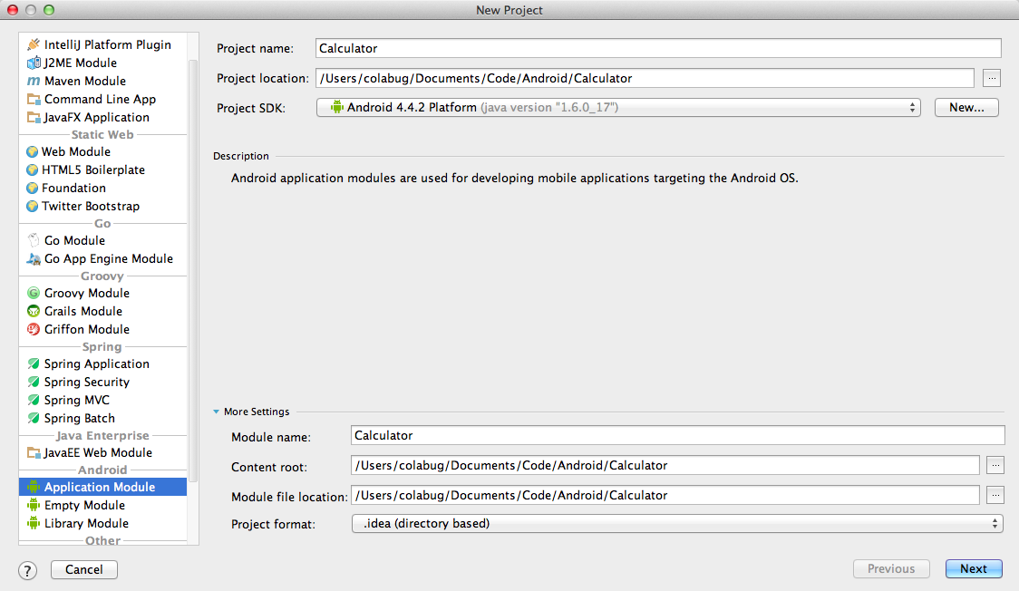Select 'Command Line App' label in the list
The image size is (1019, 591).
(x=100, y=100)
